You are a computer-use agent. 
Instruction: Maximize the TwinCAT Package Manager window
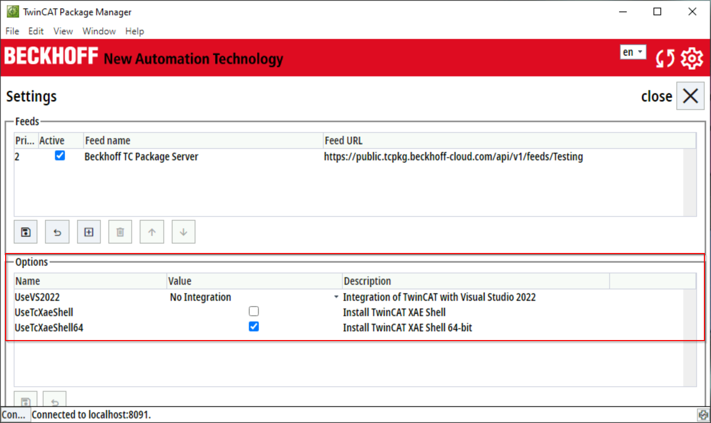point(657,12)
